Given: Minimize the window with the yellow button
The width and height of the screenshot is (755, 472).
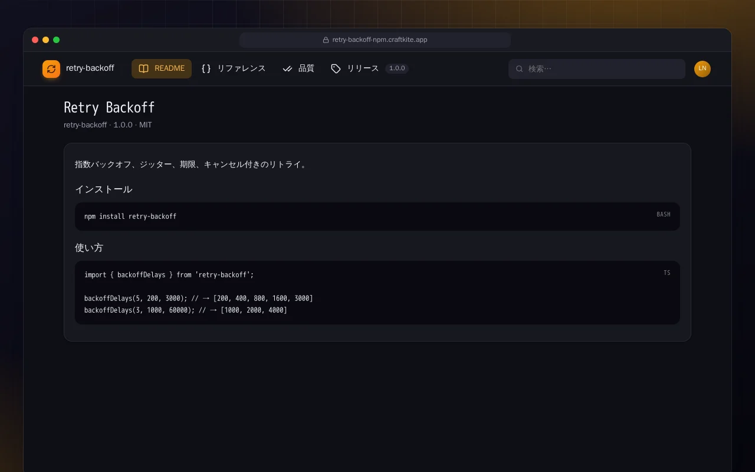Looking at the screenshot, I should pyautogui.click(x=46, y=40).
